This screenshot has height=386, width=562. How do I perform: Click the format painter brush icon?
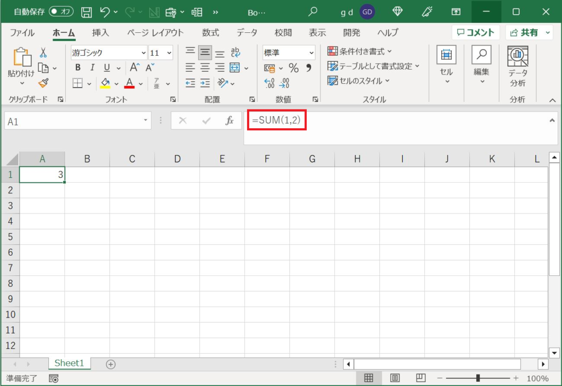[x=43, y=83]
